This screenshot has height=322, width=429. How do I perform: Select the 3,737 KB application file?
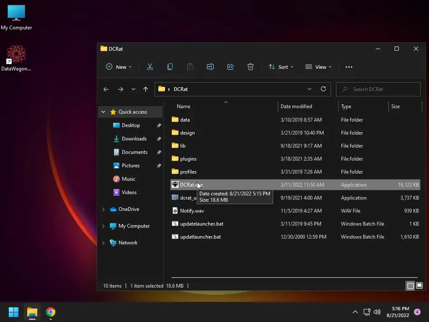[x=295, y=198]
